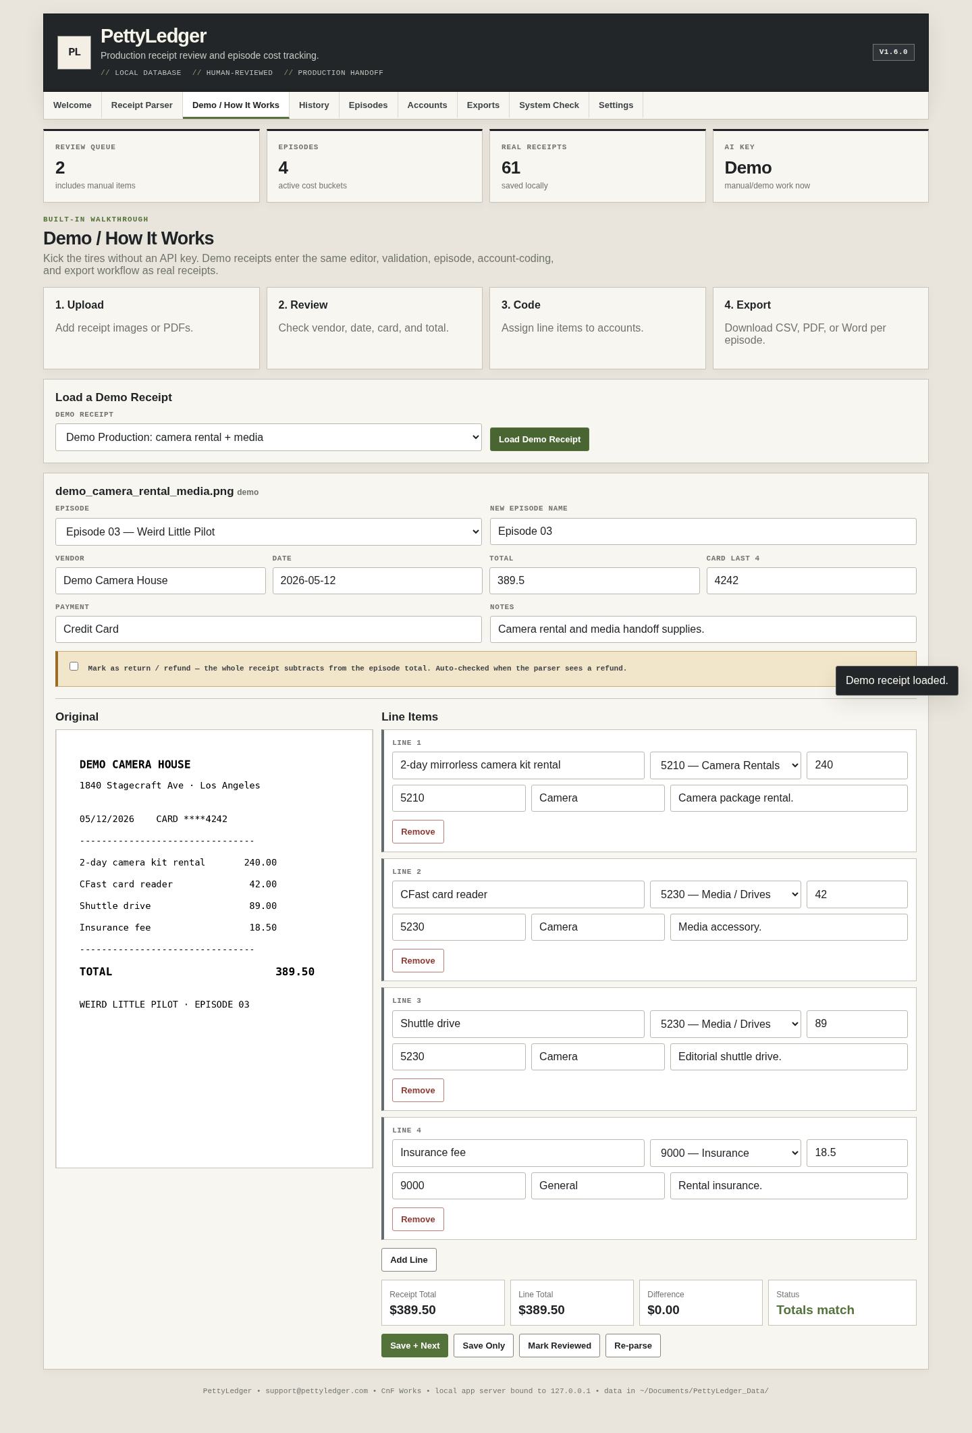Screen dimensions: 972x1433
Task: Click the Line 2 amount field 42
Action: pos(857,895)
